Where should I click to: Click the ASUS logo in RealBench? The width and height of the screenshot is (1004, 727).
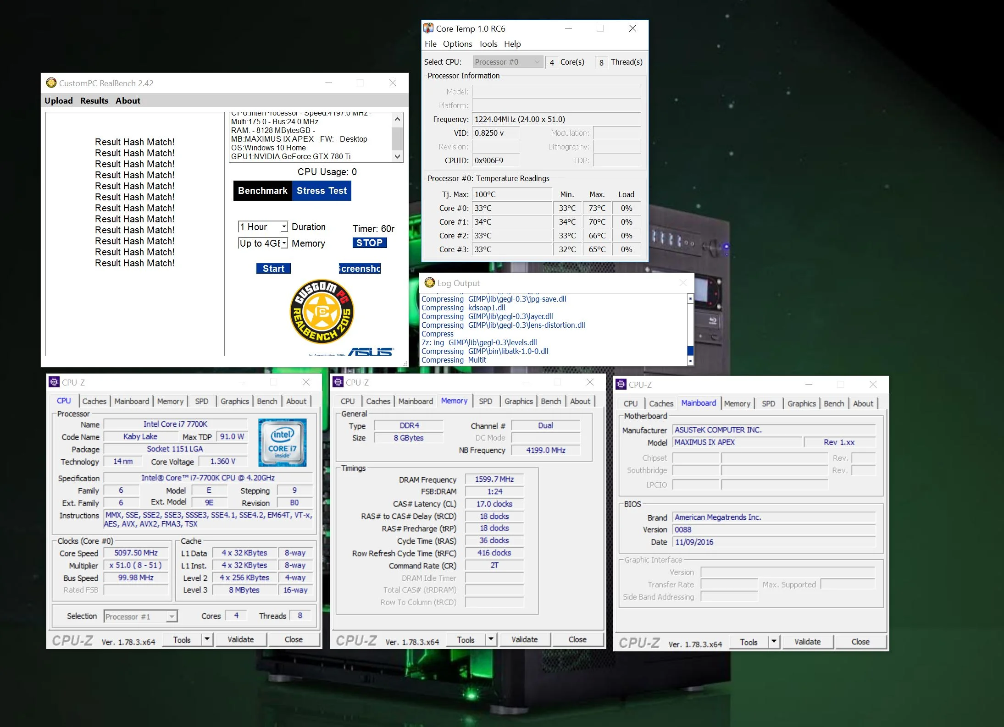click(x=371, y=352)
